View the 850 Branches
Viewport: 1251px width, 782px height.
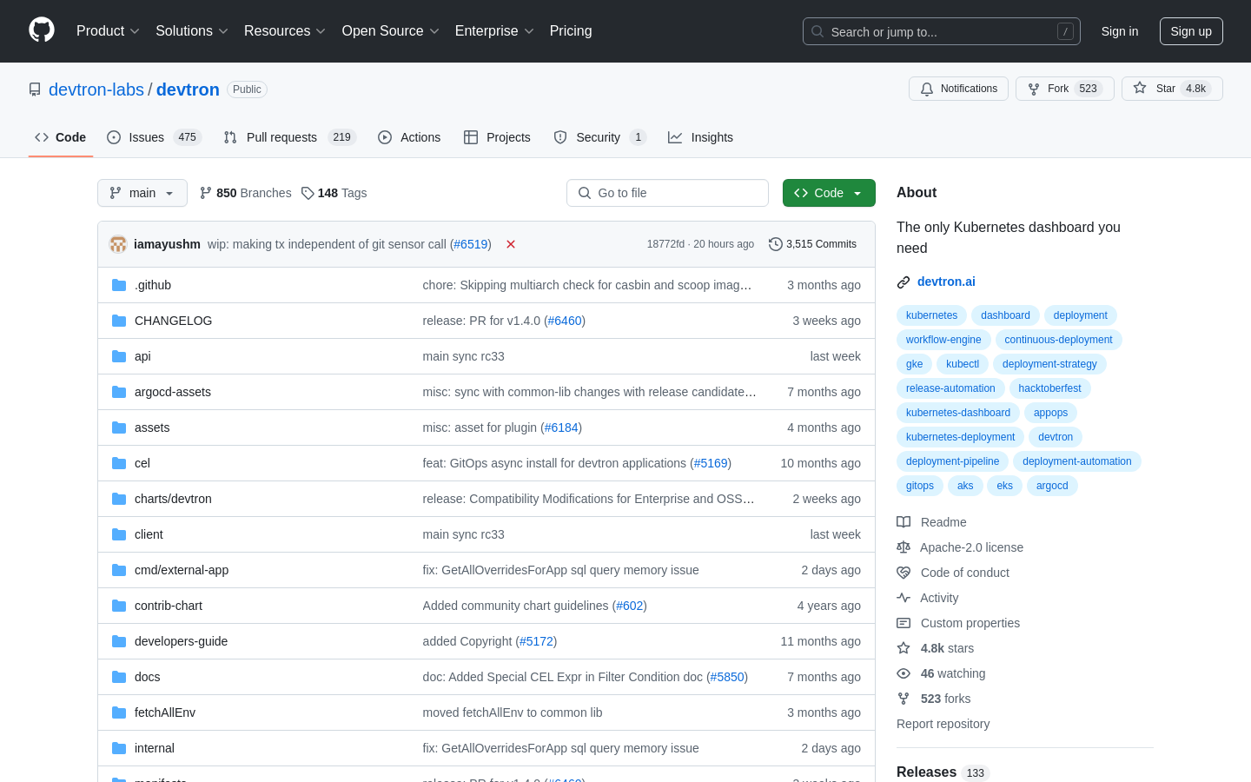tap(245, 193)
